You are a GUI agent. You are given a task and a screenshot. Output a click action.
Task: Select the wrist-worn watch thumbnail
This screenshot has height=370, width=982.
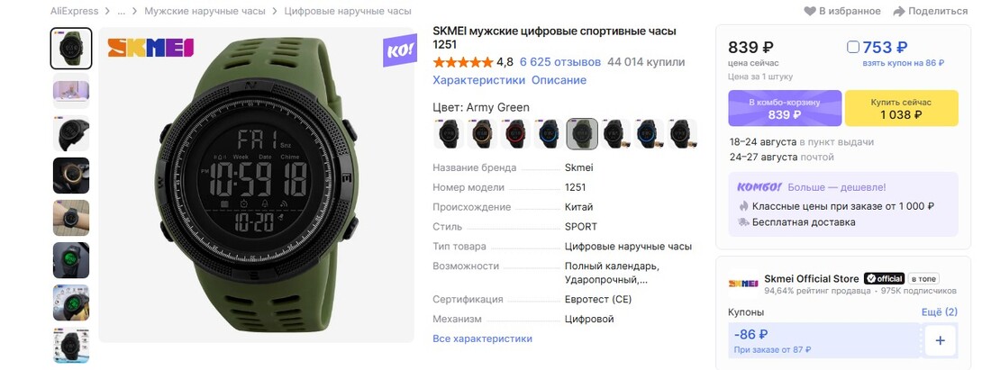click(x=71, y=218)
